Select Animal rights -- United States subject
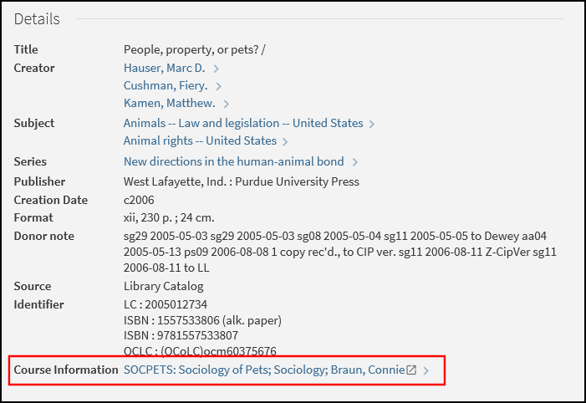The height and width of the screenshot is (403, 586). [x=200, y=140]
